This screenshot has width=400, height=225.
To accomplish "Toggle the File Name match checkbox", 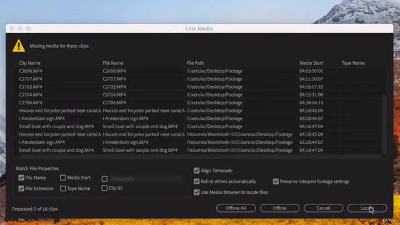I will [21, 177].
